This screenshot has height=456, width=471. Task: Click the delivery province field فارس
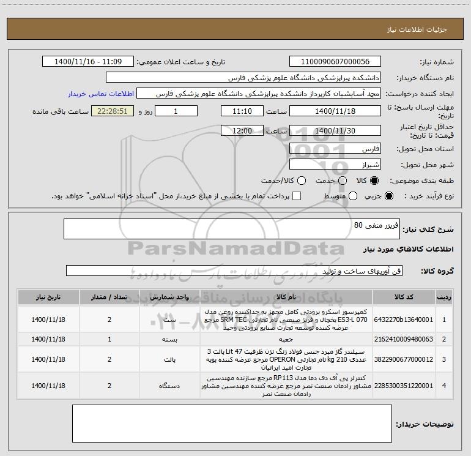click(335, 149)
